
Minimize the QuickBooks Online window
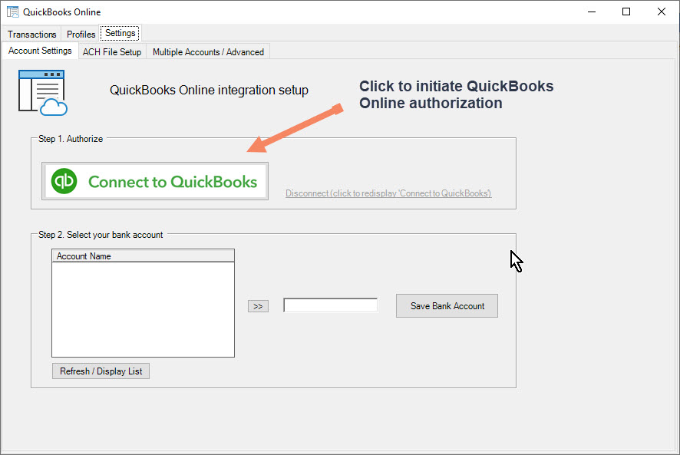tap(592, 12)
